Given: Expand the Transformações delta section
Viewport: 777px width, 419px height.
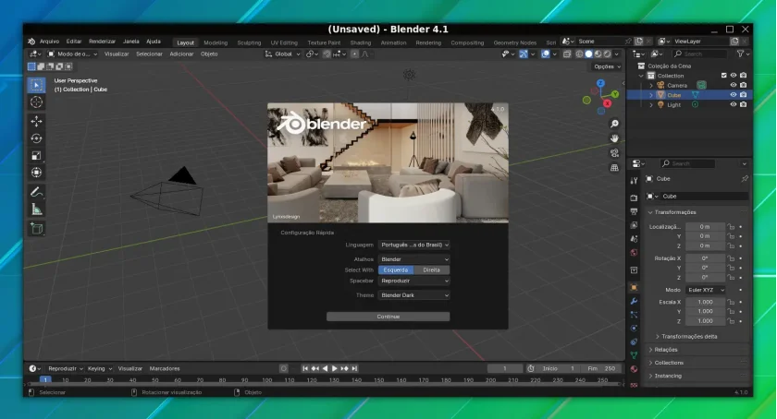Looking at the screenshot, I should tap(689, 336).
